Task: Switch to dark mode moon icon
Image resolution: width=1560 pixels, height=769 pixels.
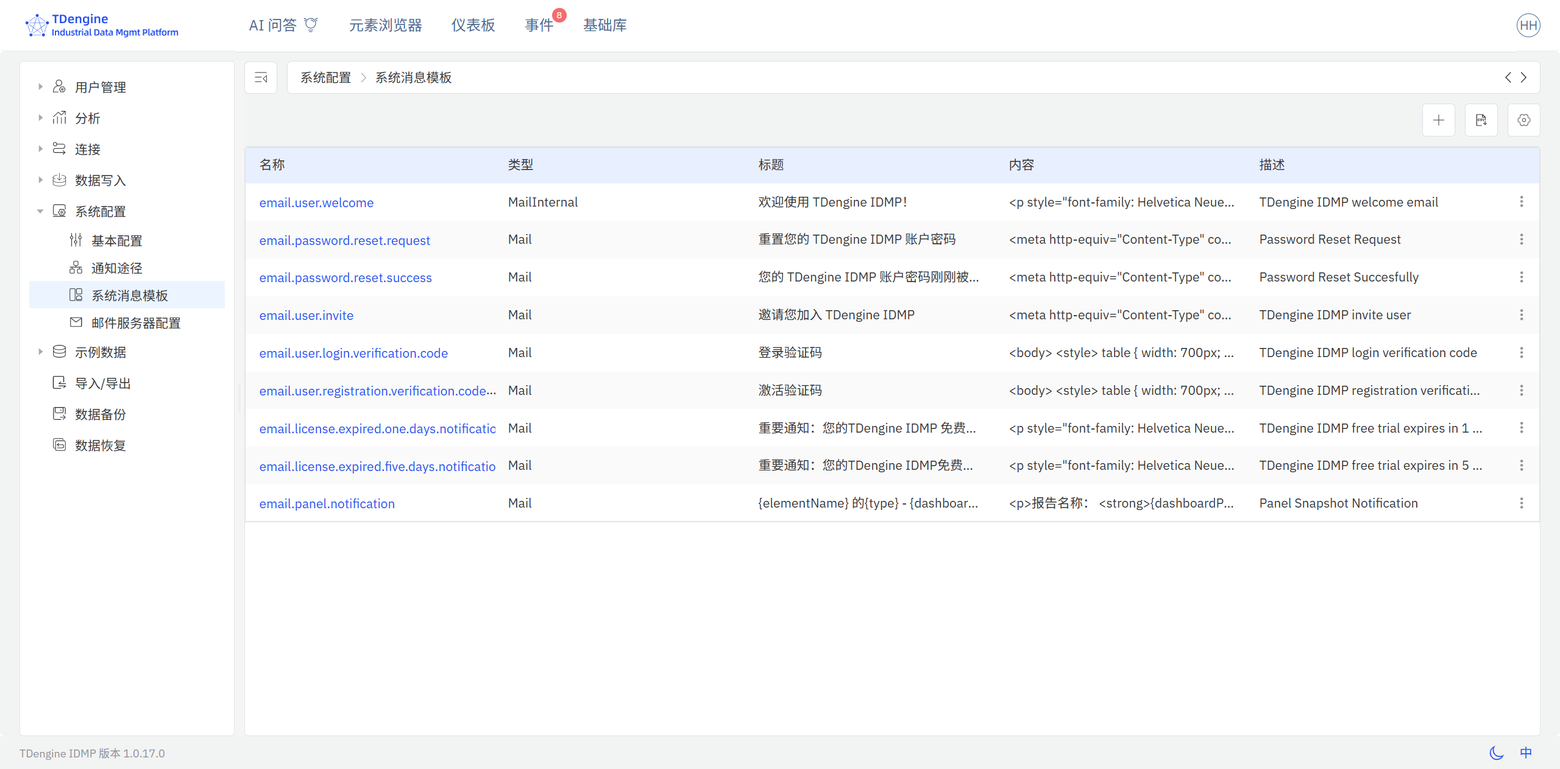Action: 1496,753
